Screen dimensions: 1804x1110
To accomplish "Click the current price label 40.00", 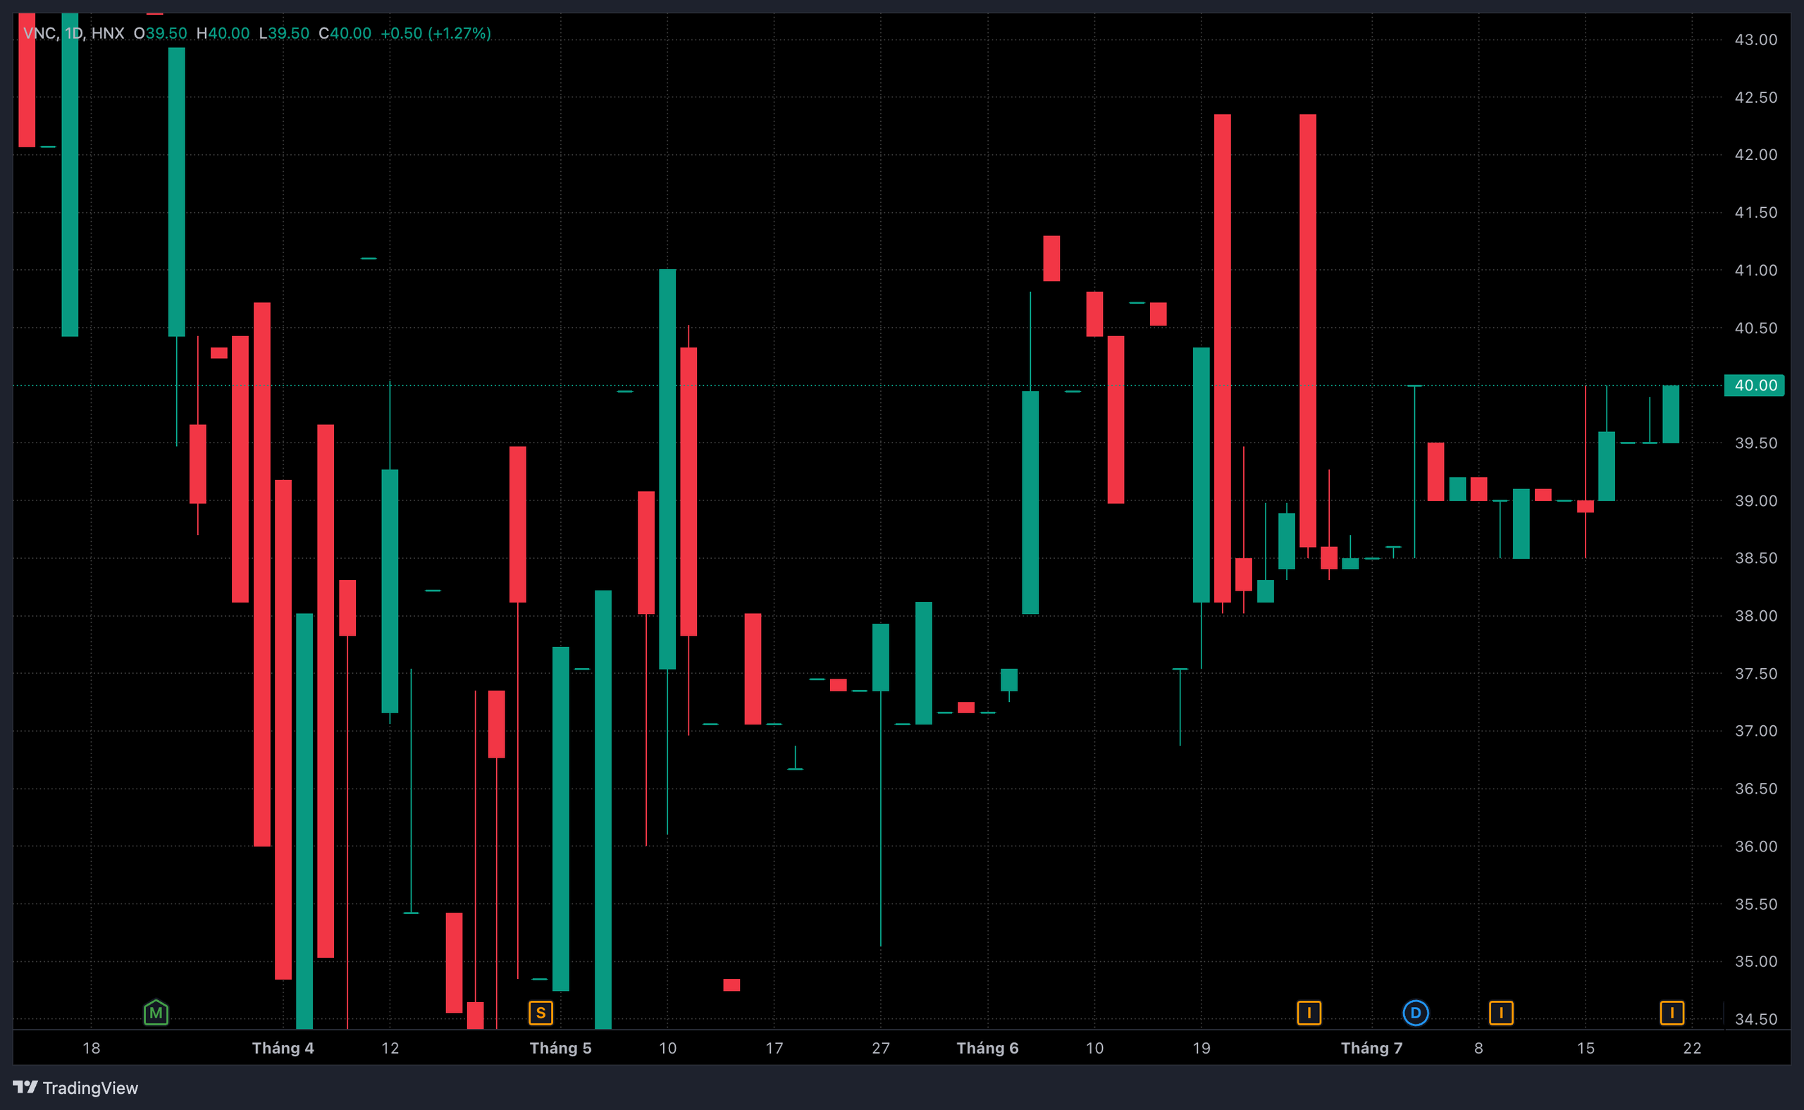I will click(1754, 385).
